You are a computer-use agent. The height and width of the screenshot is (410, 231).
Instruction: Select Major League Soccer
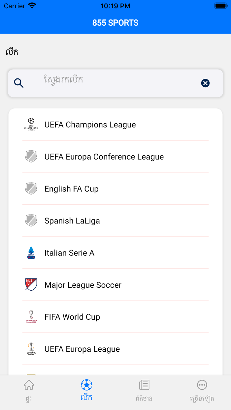tap(83, 285)
